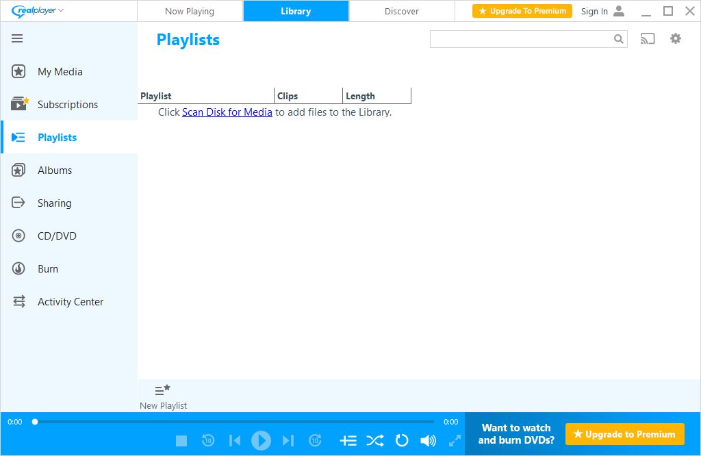The width and height of the screenshot is (701, 456).
Task: Open settings gear icon
Action: tap(676, 38)
